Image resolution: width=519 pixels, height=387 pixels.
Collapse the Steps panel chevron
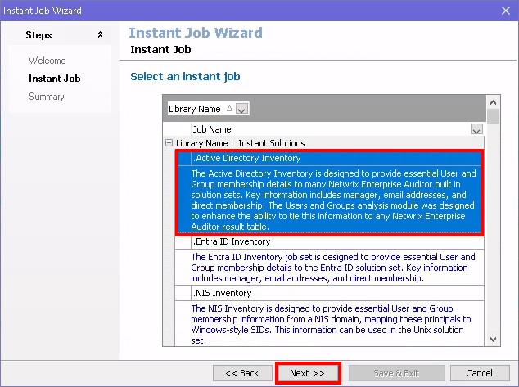tap(100, 35)
